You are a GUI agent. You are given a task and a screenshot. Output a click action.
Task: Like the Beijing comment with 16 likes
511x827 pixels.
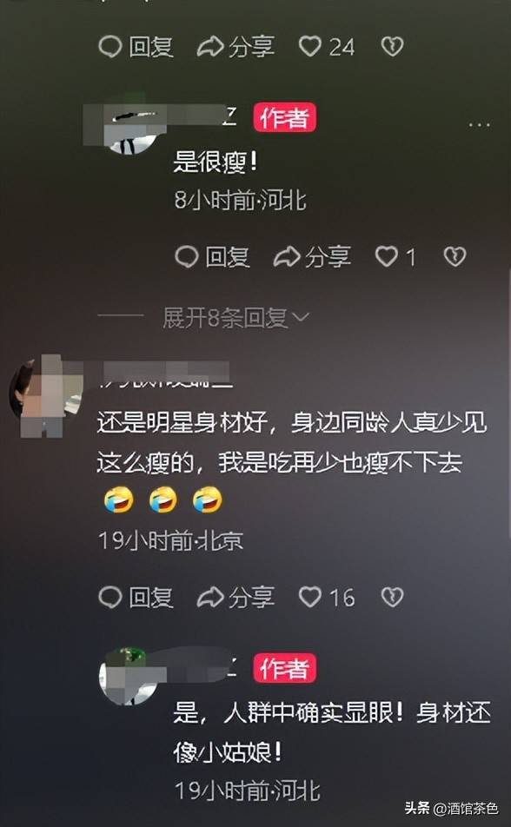[326, 597]
